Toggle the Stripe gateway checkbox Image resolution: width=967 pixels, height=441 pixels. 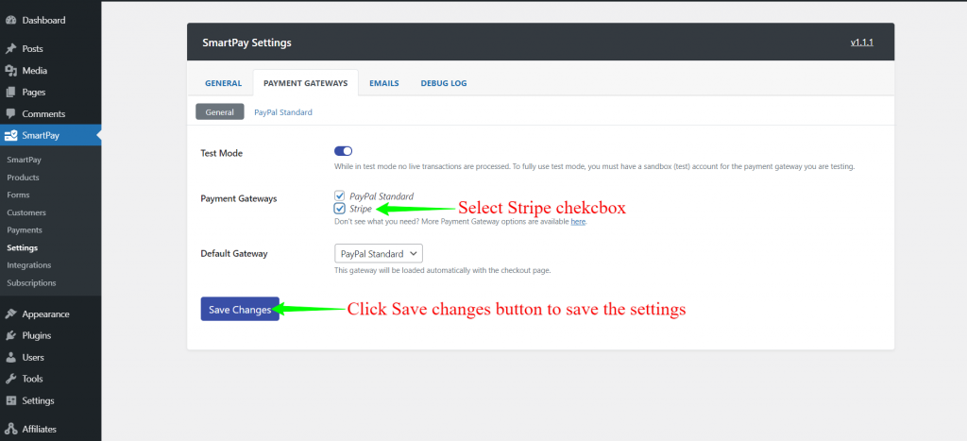tap(339, 209)
